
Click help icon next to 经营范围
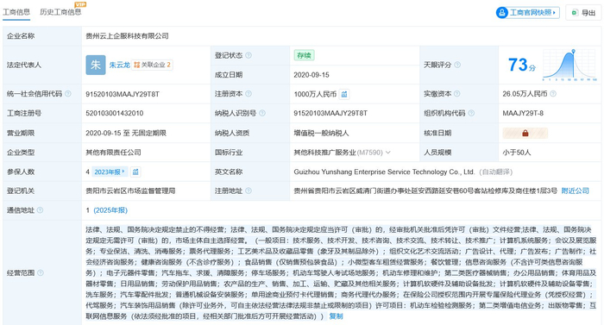pos(41,272)
